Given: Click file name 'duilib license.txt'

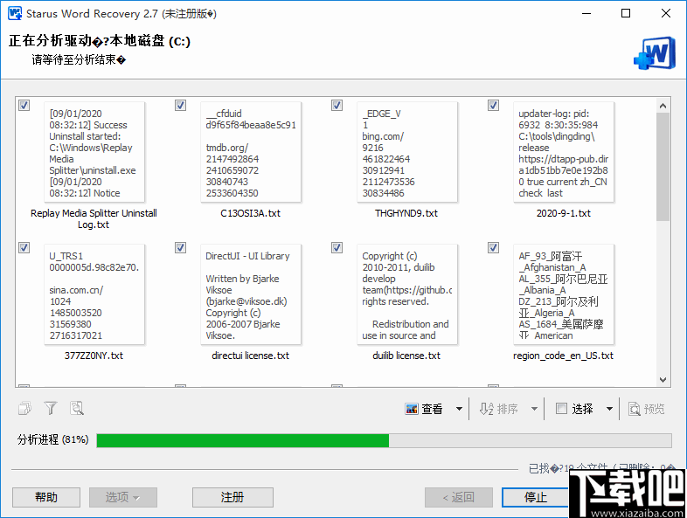Looking at the screenshot, I should 406,356.
